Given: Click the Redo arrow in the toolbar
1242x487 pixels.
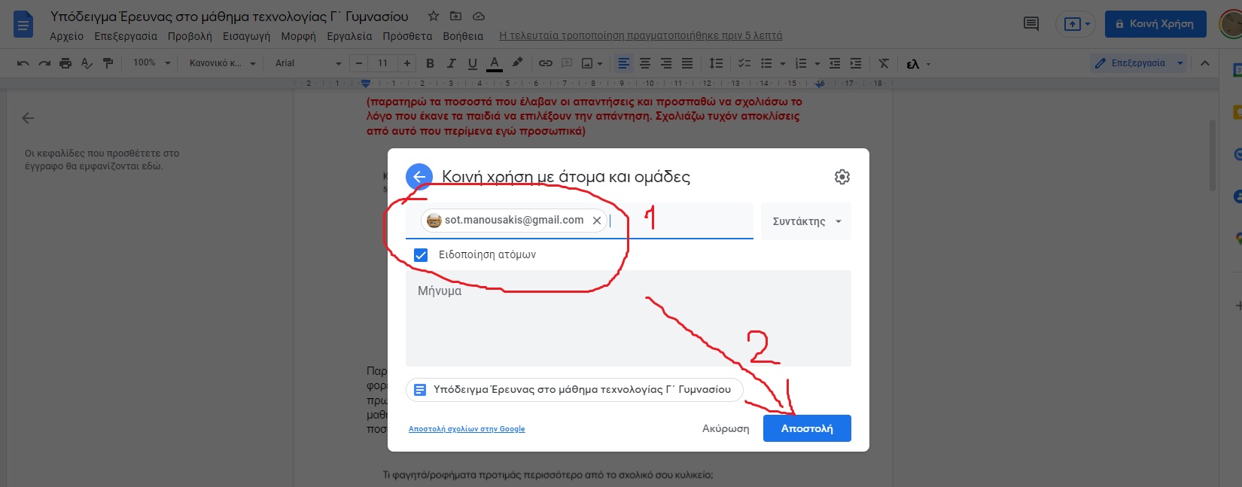Looking at the screenshot, I should (x=44, y=63).
